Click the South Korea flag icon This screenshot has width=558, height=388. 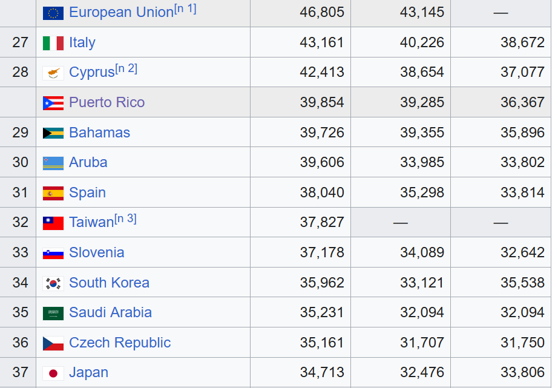[53, 283]
